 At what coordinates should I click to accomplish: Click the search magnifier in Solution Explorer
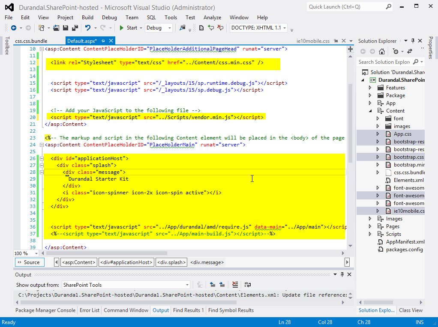pos(416,62)
